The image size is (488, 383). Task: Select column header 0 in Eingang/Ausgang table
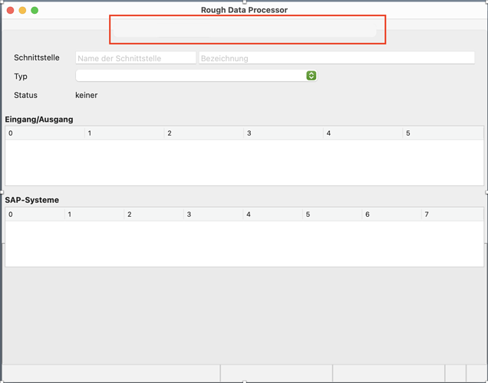tap(45, 133)
